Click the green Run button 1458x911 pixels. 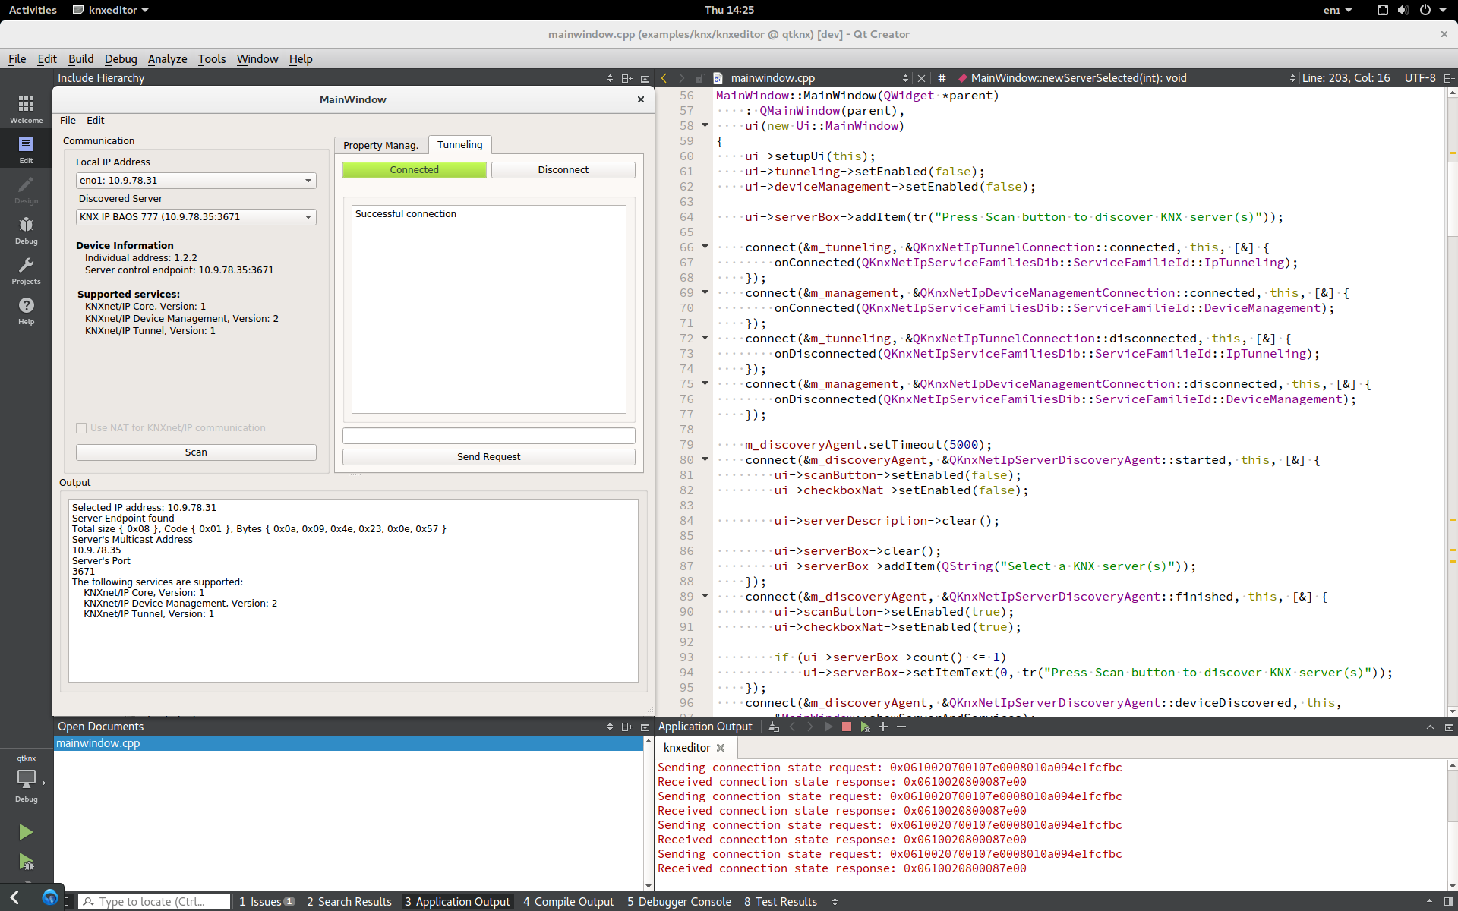tap(26, 832)
